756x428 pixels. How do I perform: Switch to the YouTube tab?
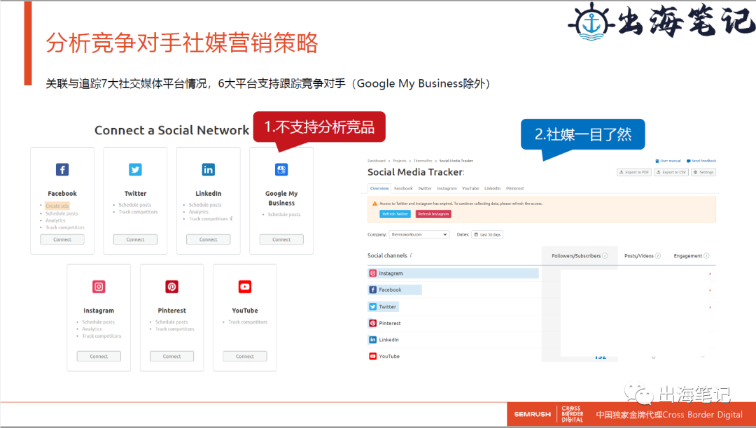click(x=470, y=188)
